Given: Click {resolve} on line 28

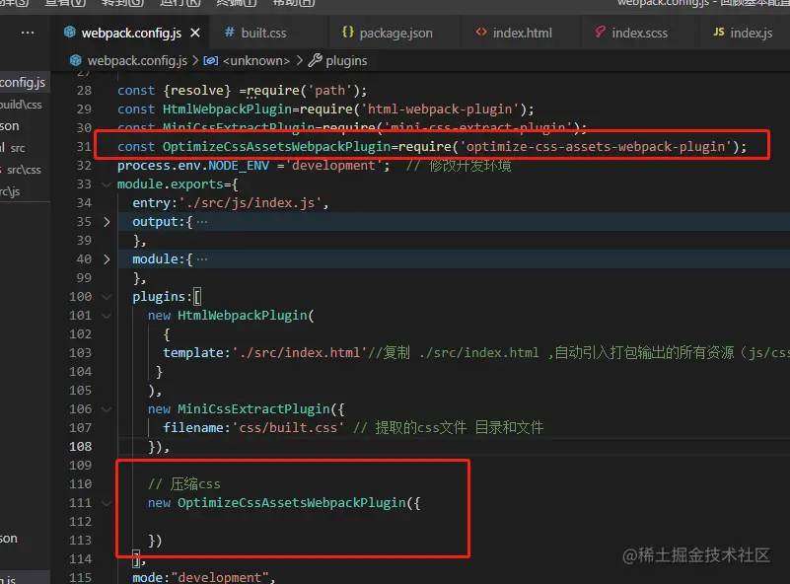Looking at the screenshot, I should (x=197, y=90).
